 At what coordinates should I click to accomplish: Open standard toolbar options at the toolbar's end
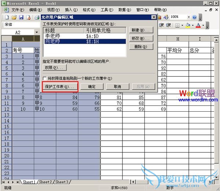[201, 17]
